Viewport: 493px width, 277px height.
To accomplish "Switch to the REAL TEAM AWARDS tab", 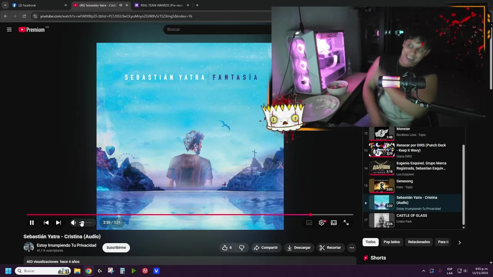I will (162, 5).
